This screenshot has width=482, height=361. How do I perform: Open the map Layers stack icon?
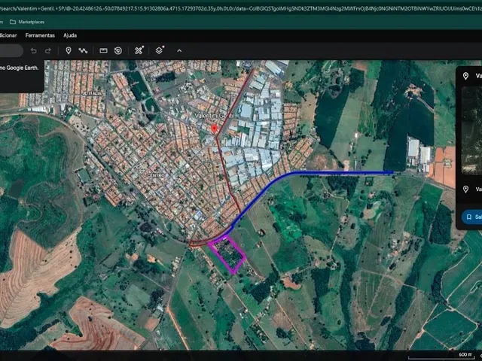159,50
